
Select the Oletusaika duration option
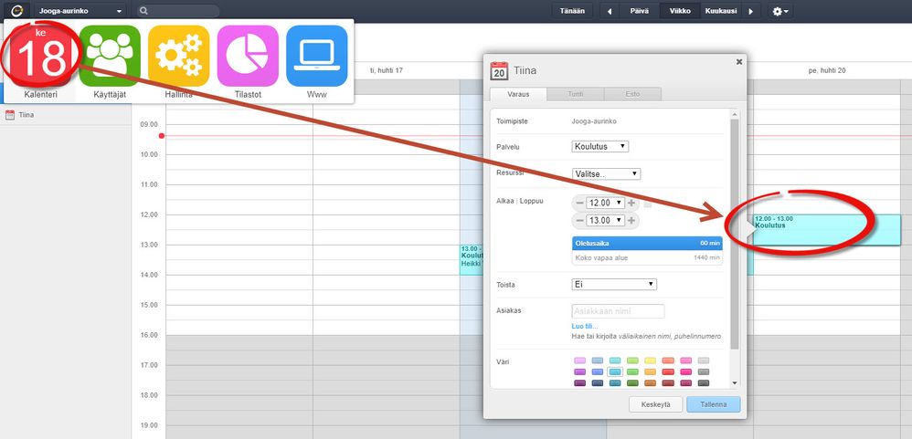pos(647,244)
